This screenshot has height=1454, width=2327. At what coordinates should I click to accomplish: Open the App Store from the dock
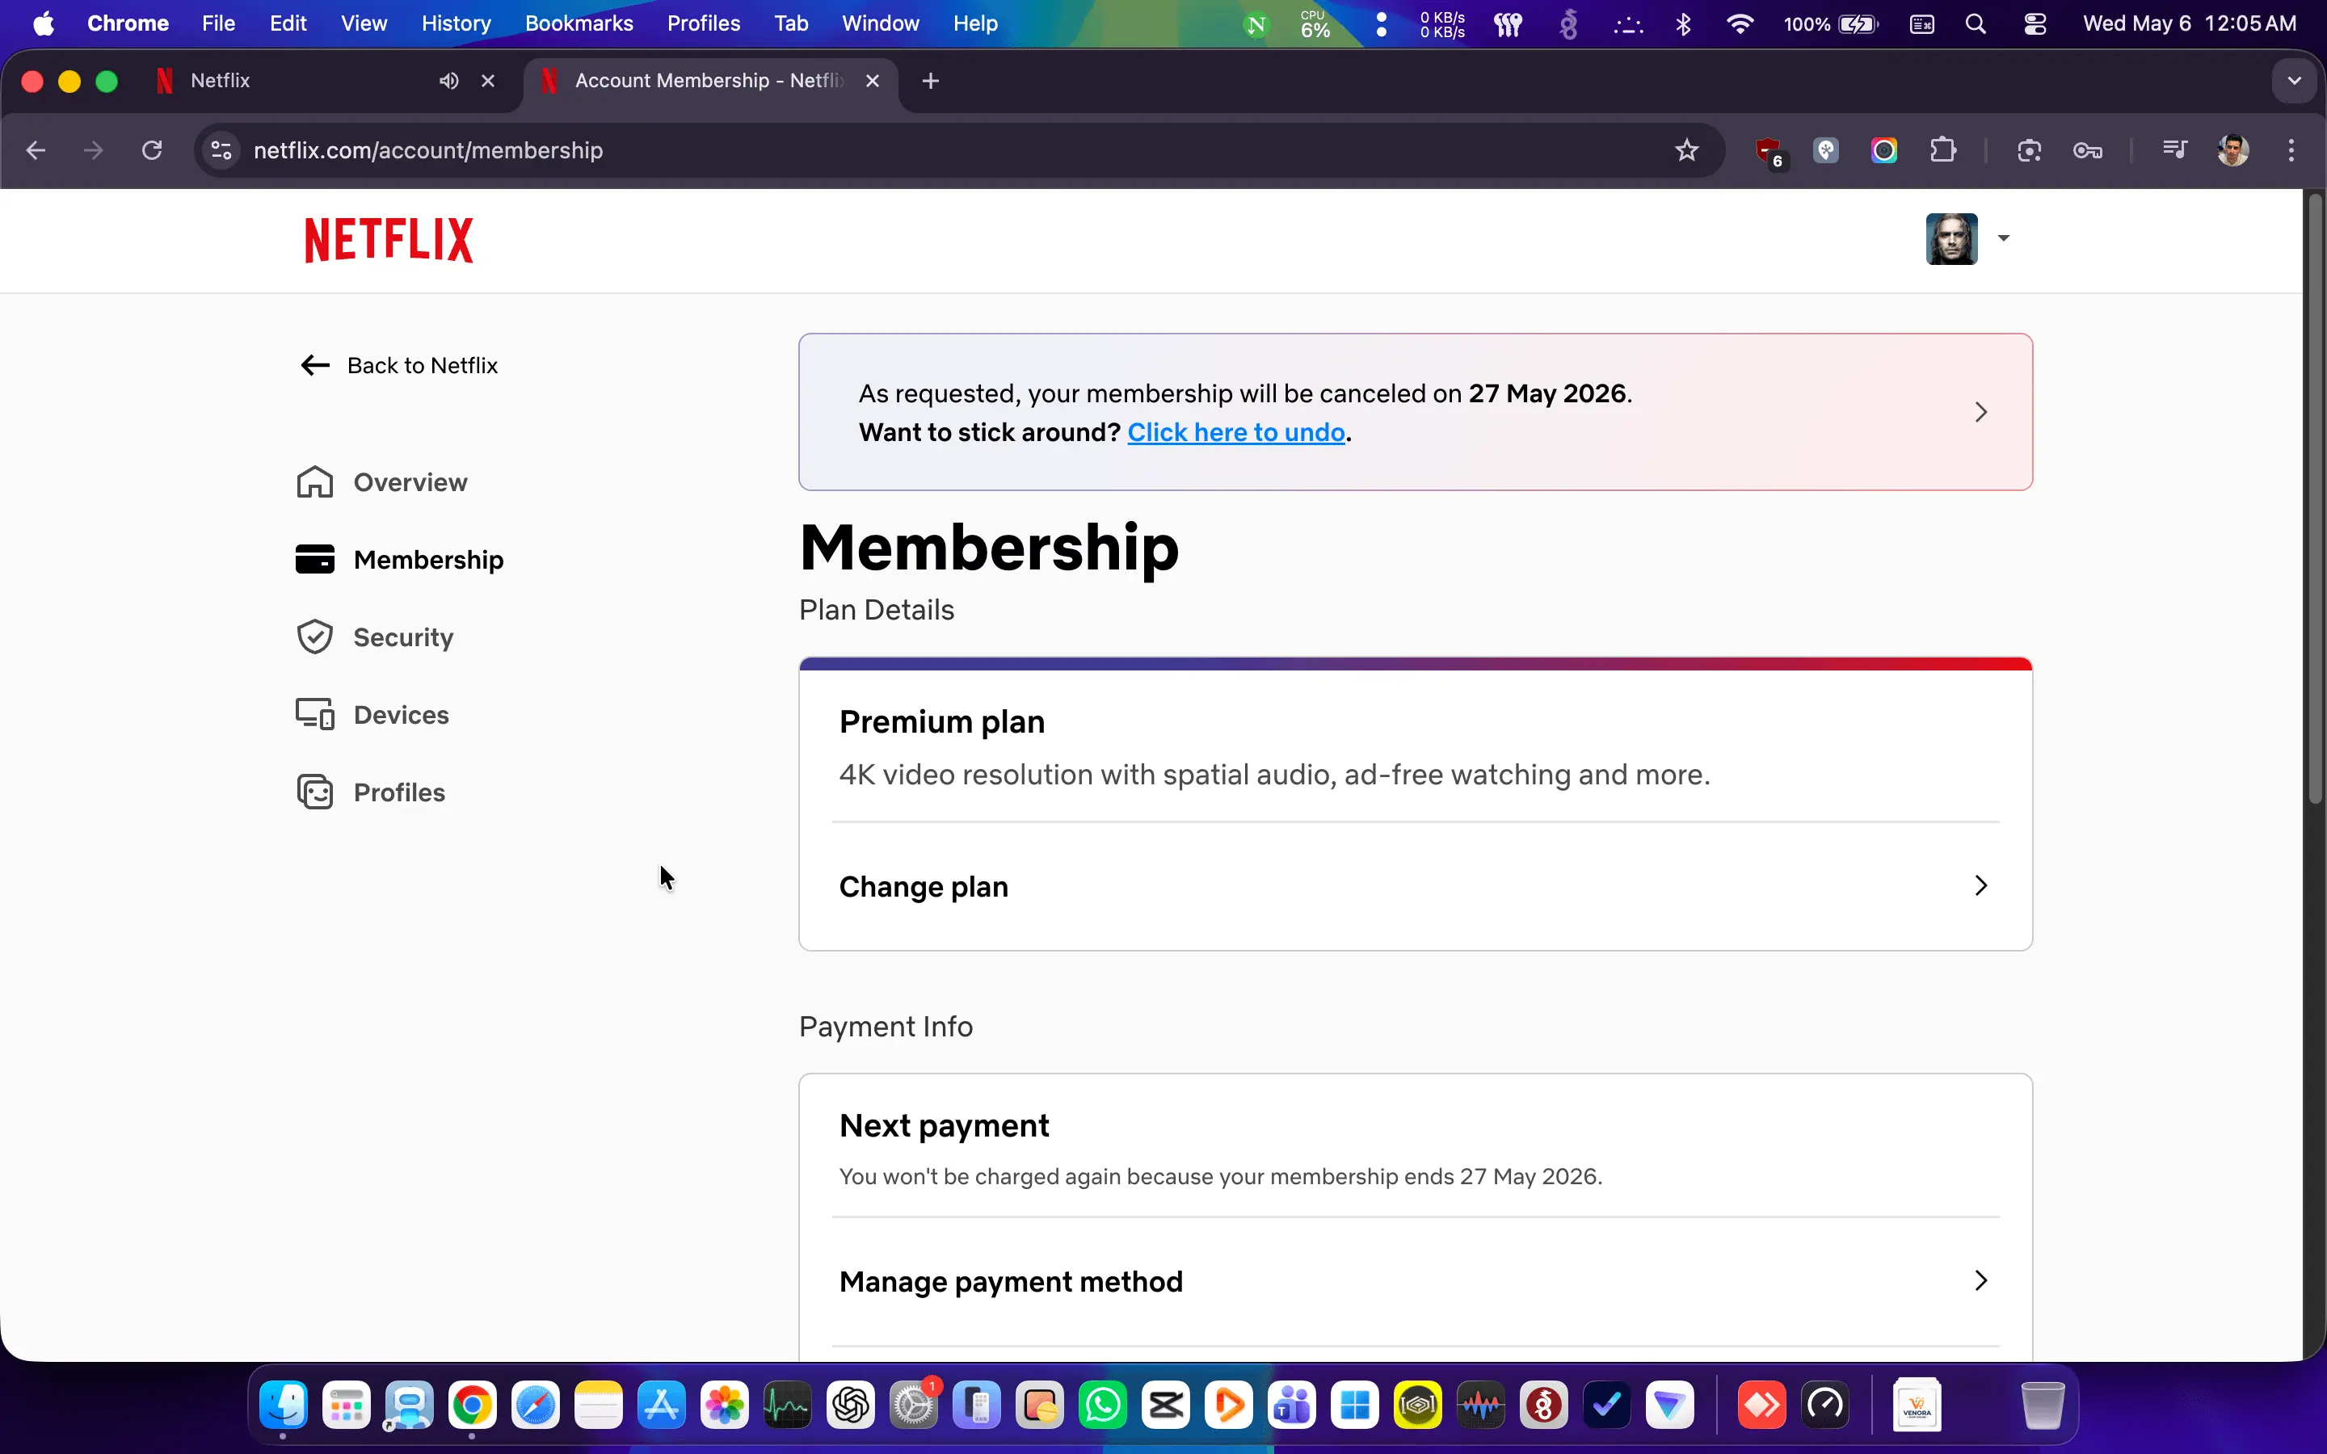pos(662,1406)
